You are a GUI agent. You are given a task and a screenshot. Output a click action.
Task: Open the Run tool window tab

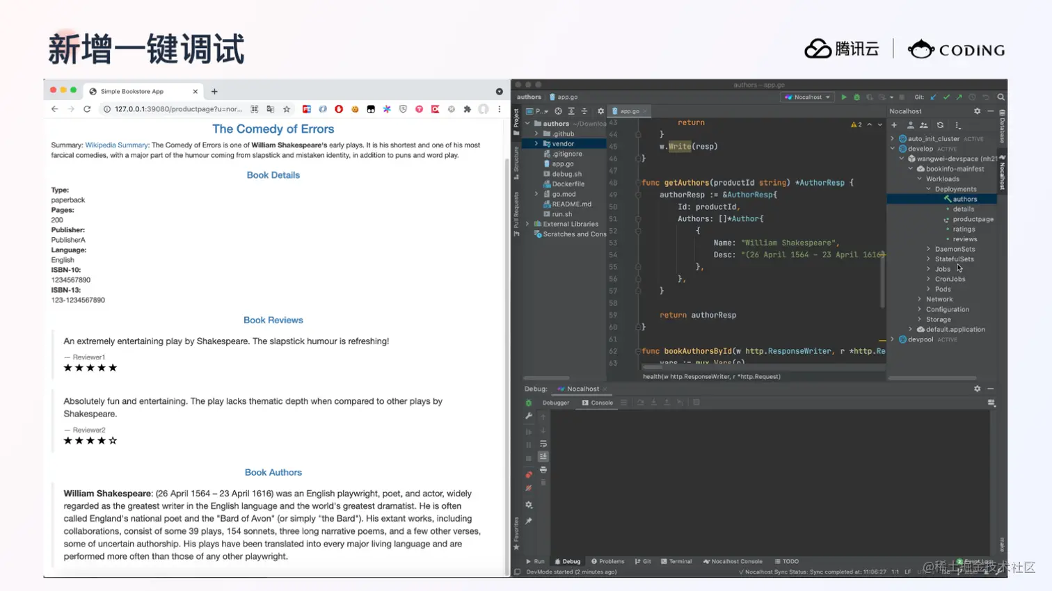point(536,561)
